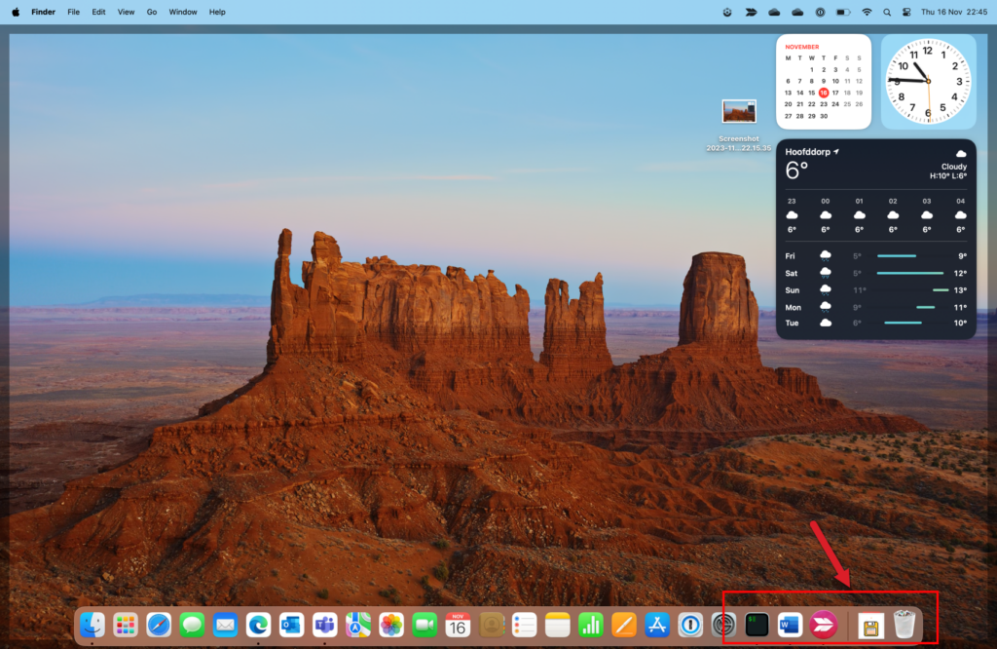This screenshot has width=997, height=649.
Task: Click the analog clock widget
Action: tap(927, 81)
